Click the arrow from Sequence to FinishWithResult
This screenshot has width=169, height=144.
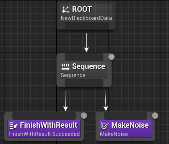[x=66, y=101]
